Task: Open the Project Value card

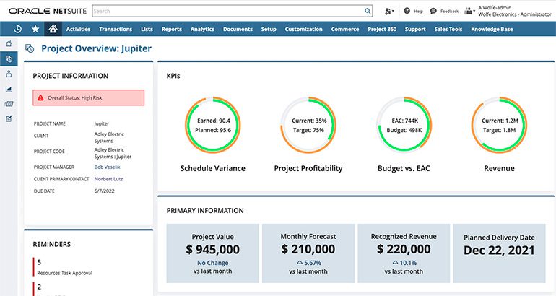Action: pos(213,253)
